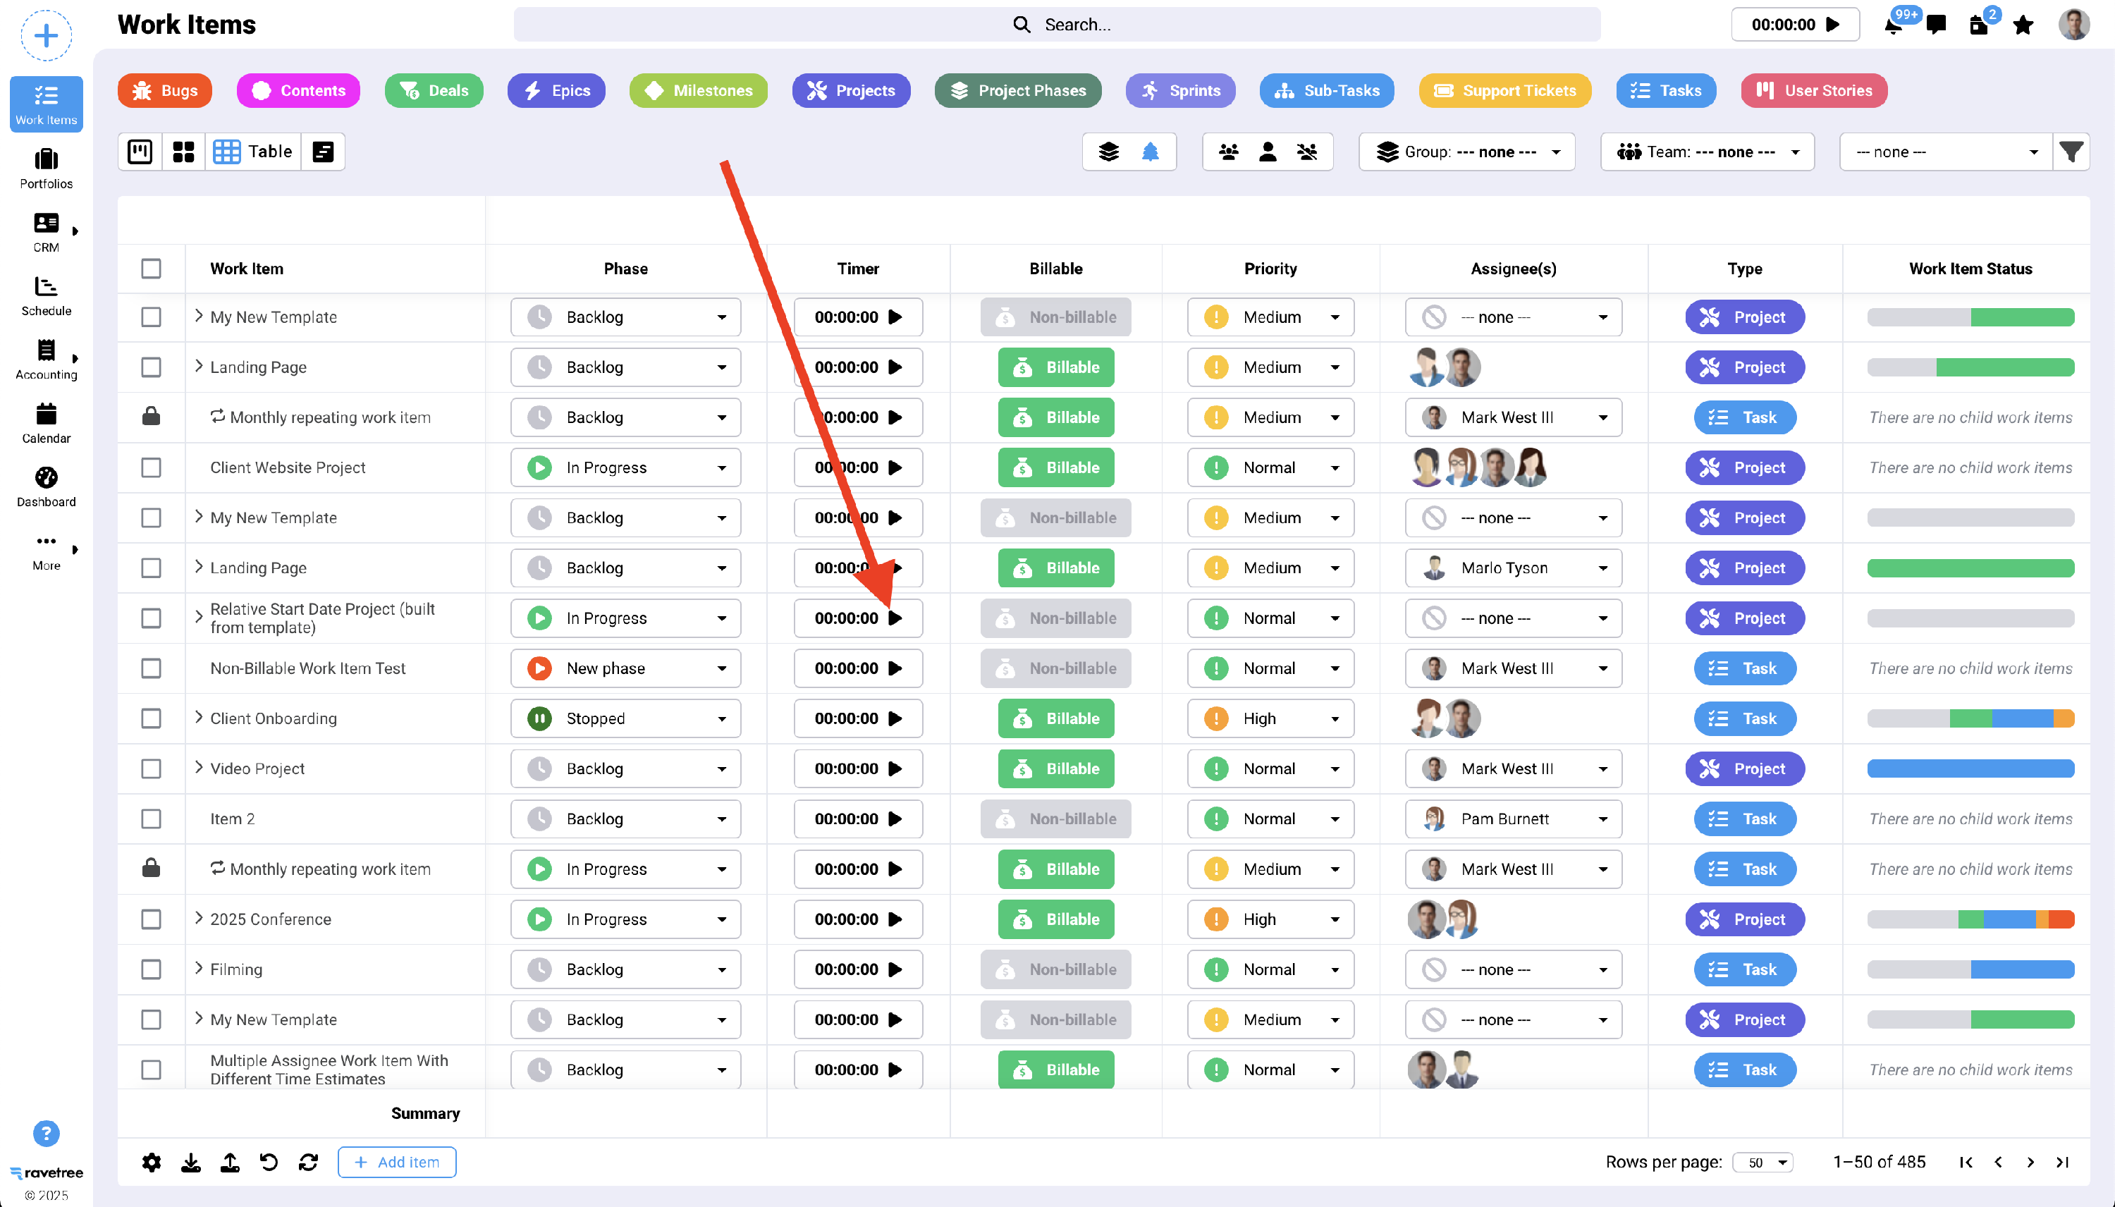This screenshot has width=2115, height=1207.
Task: Check the Client Website Project checkbox
Action: coord(151,467)
